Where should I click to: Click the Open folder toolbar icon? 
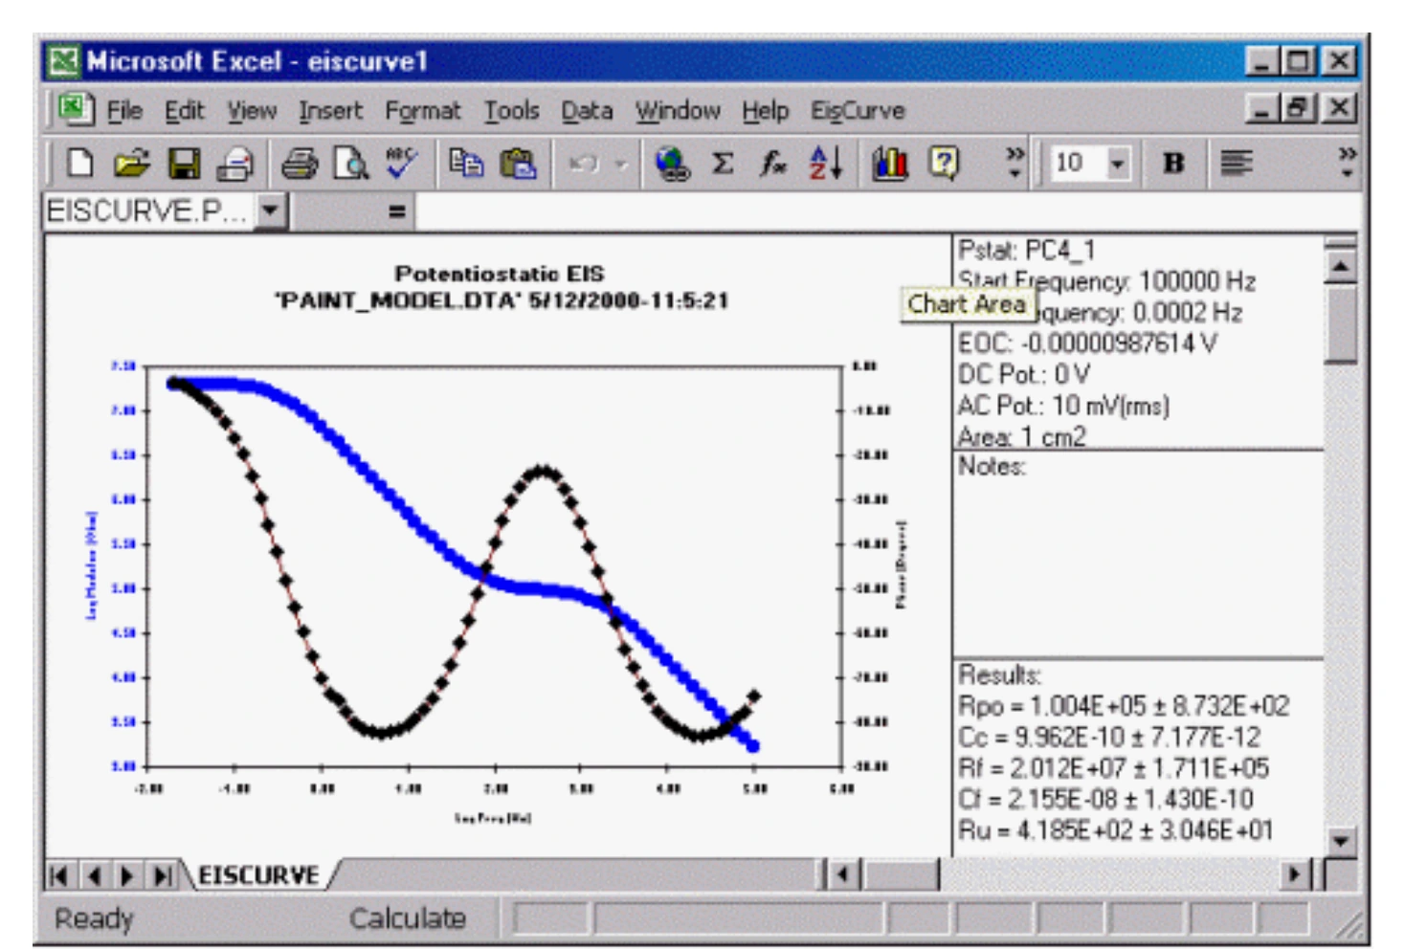pyautogui.click(x=132, y=164)
